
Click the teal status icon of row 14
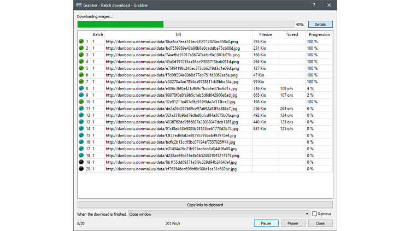pos(81,129)
